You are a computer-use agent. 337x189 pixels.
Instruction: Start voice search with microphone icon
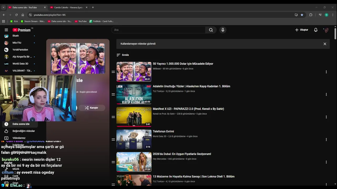pyautogui.click(x=223, y=30)
